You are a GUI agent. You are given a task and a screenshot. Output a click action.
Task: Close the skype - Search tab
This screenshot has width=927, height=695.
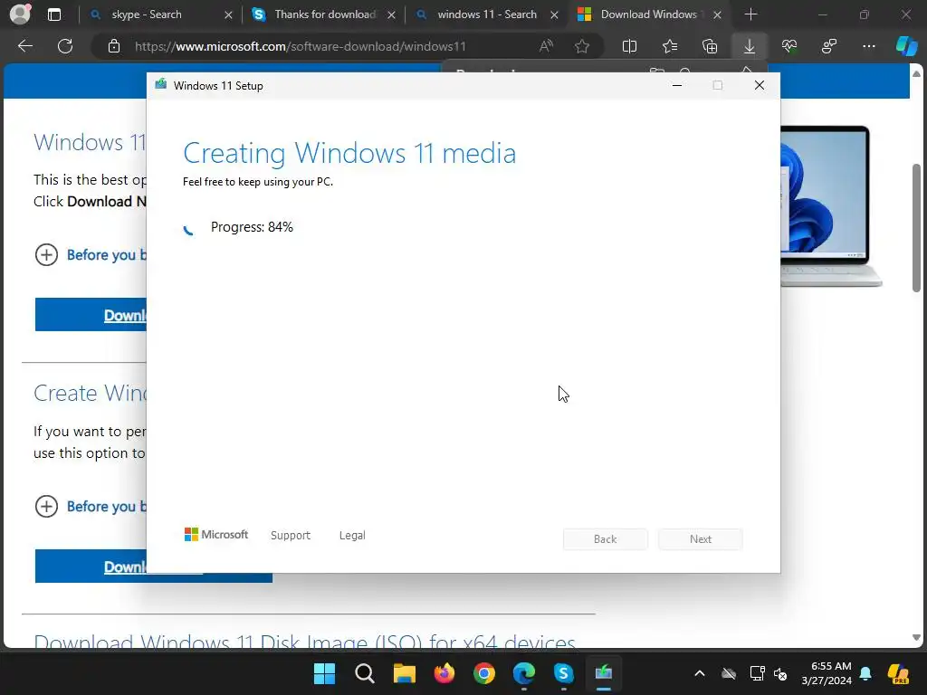[228, 14]
